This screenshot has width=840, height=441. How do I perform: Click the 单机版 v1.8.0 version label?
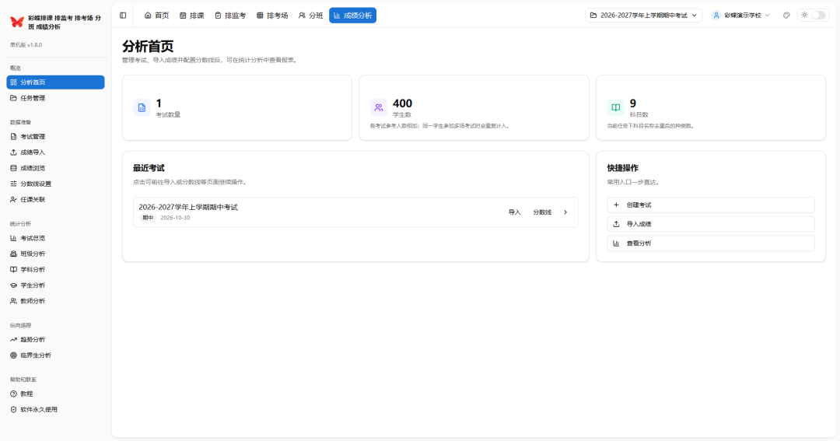click(x=26, y=45)
